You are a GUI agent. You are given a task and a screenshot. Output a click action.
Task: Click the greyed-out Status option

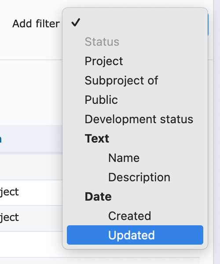[102, 42]
